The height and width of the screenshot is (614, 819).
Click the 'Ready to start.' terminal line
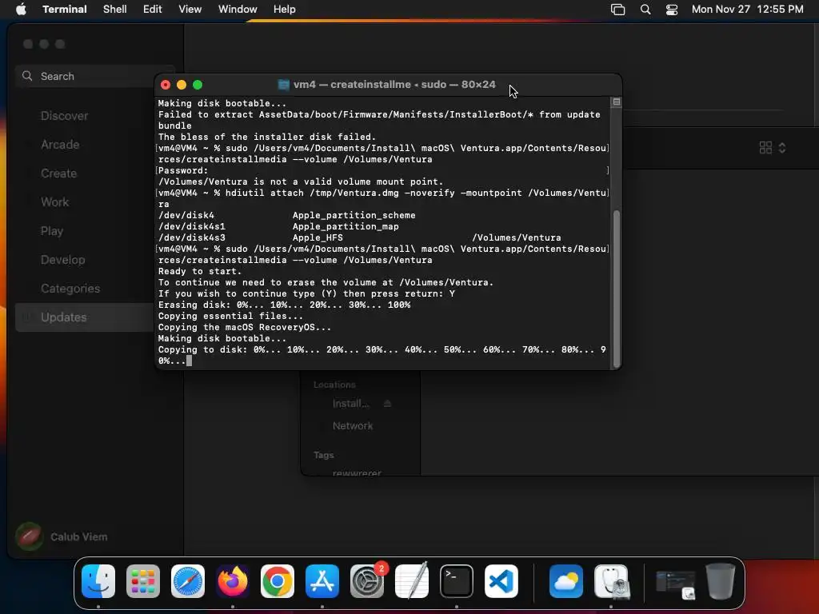[199, 272]
